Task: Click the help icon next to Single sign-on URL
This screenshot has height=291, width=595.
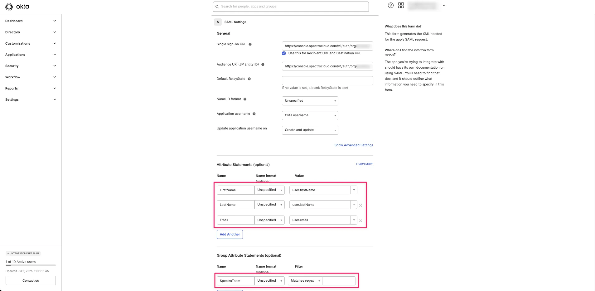Action: (250, 44)
